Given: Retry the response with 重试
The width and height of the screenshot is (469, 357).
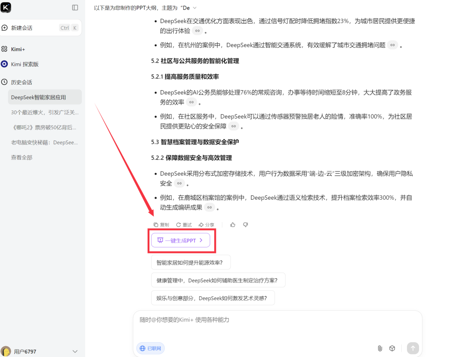Looking at the screenshot, I should [184, 225].
